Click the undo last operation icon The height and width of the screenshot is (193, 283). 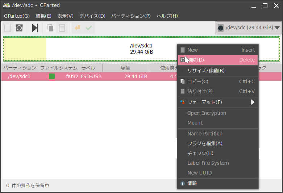(x=77, y=28)
